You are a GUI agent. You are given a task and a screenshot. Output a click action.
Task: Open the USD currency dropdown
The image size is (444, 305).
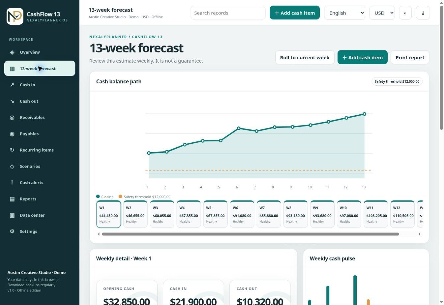(382, 13)
